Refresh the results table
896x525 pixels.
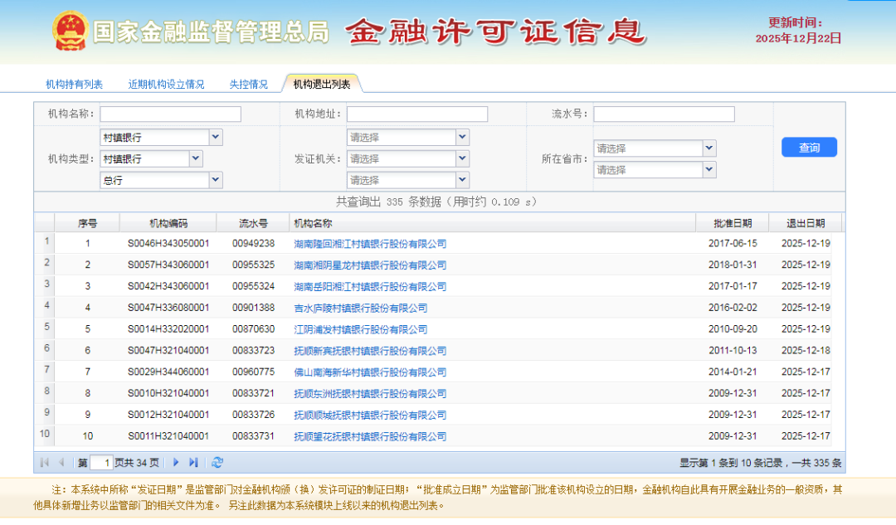pyautogui.click(x=217, y=463)
